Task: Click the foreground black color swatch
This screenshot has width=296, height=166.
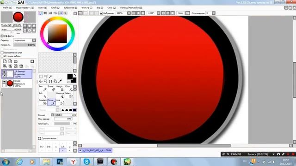Action: point(70,77)
